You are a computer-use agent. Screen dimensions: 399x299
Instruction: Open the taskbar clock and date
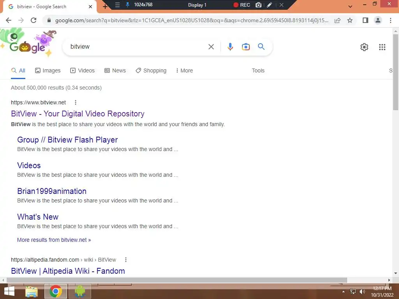pos(382,292)
